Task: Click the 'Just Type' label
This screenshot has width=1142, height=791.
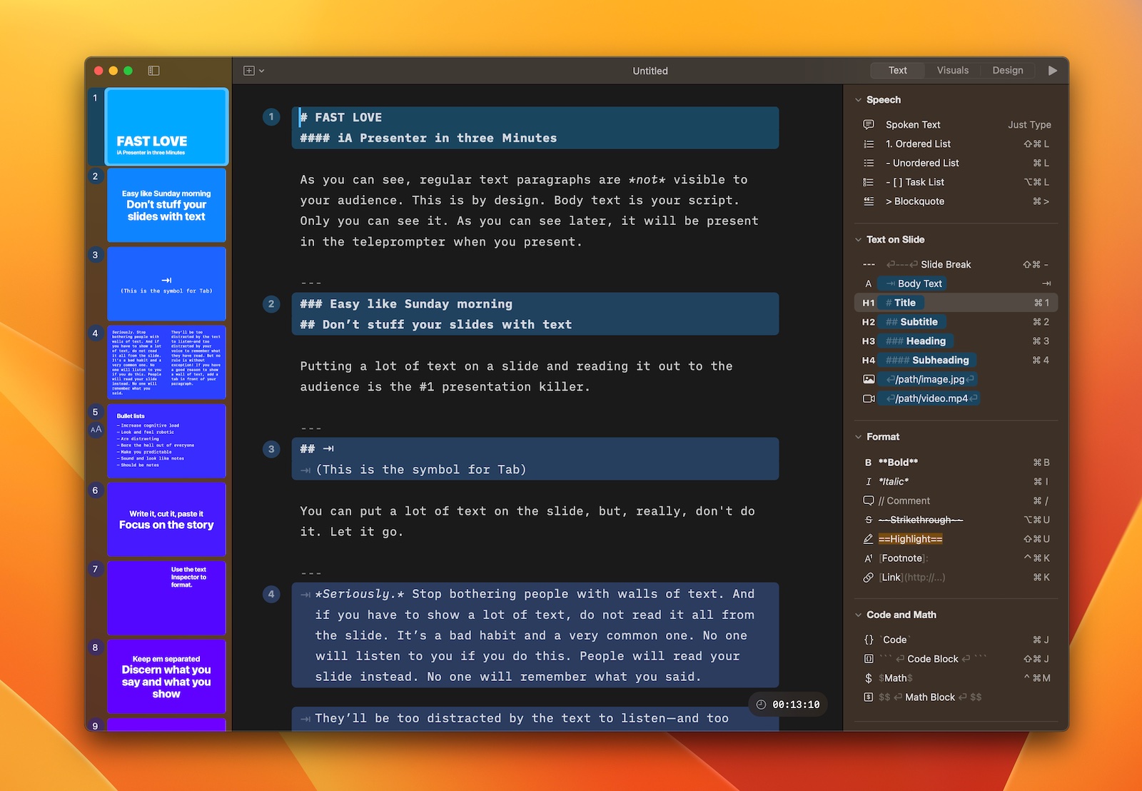Action: click(x=1029, y=124)
